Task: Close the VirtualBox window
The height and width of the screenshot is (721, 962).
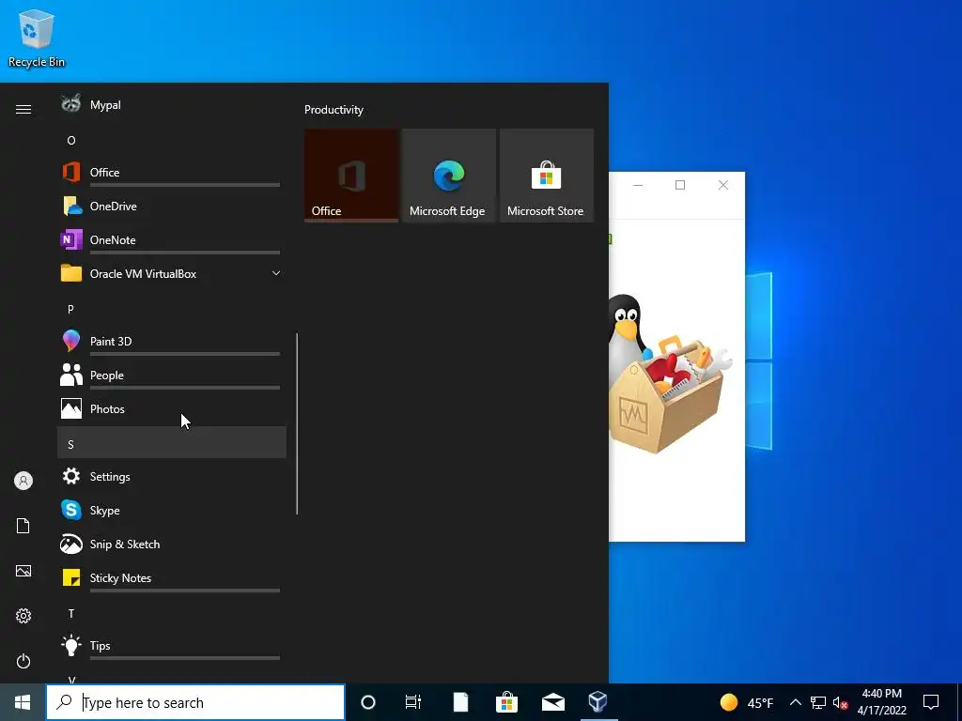Action: 723,185
